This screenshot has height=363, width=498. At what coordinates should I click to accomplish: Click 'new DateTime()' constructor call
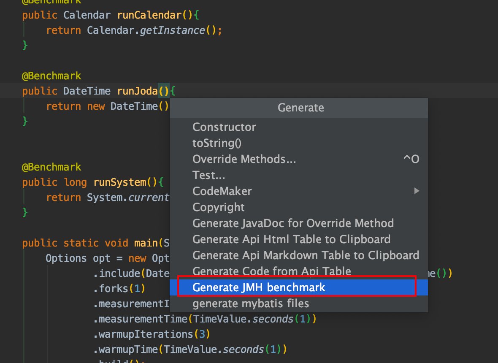pyautogui.click(x=128, y=106)
